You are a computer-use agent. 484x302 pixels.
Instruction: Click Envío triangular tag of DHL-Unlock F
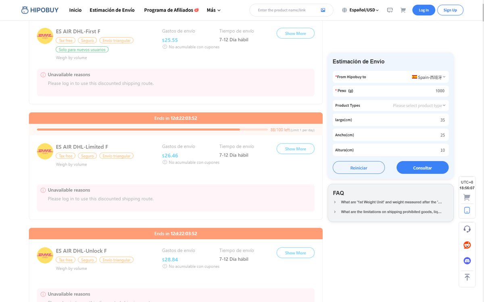pos(117,260)
